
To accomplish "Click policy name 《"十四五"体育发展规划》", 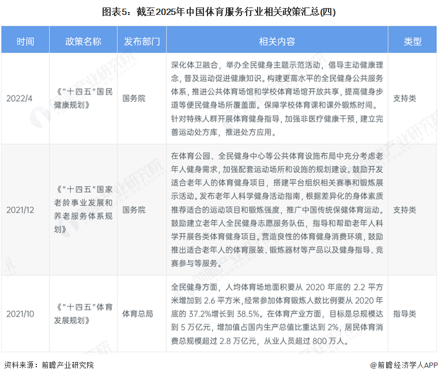I will 83,314.
